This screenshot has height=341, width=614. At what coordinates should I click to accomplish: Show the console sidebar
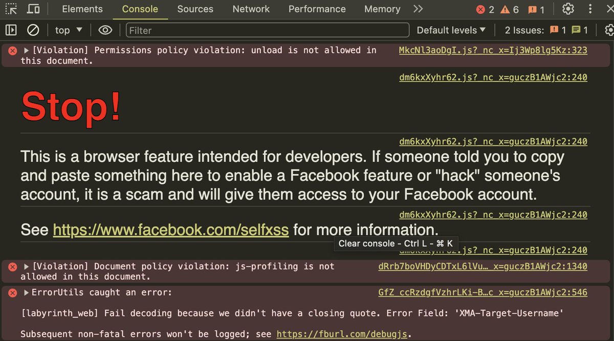(10, 30)
